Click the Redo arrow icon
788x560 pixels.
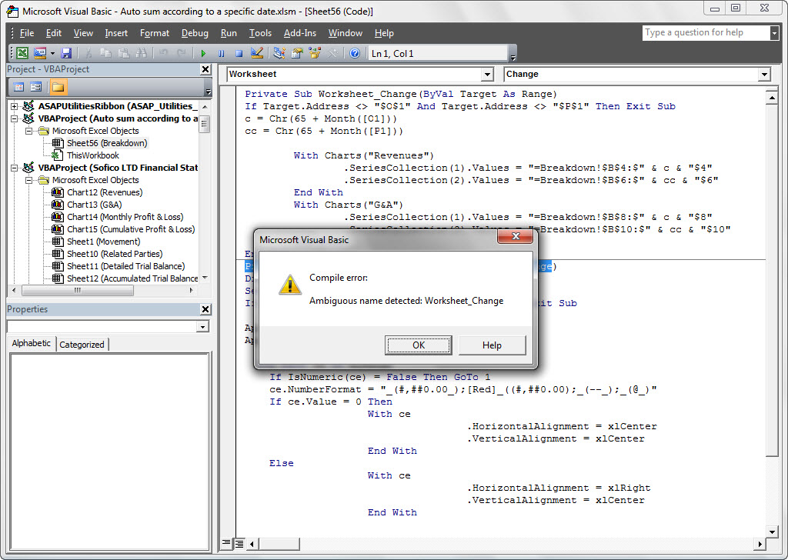pyautogui.click(x=182, y=53)
